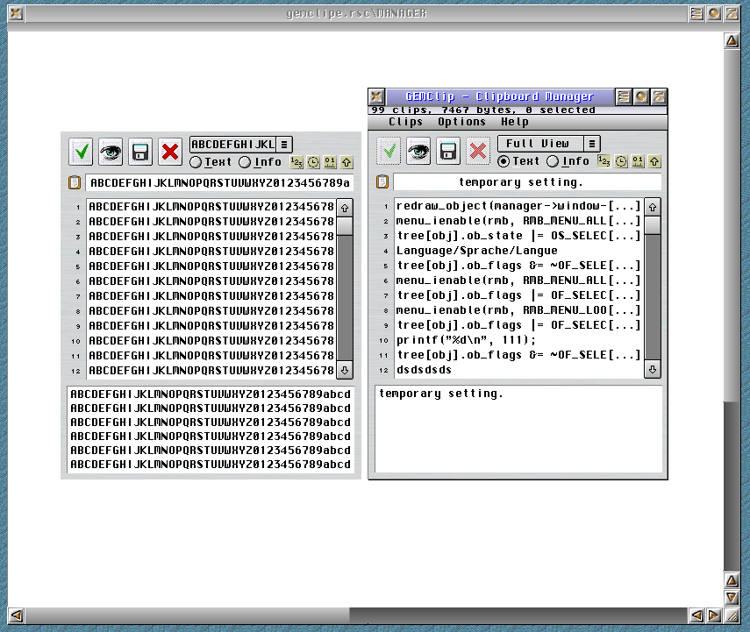The height and width of the screenshot is (632, 750).
Task: Click clipboard icon beside ABCDEFGHIJKL text field
Action: pyautogui.click(x=75, y=182)
